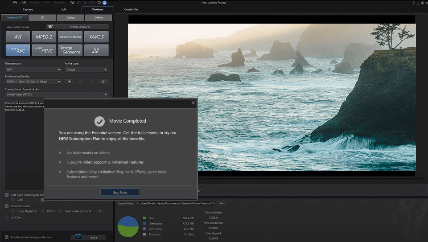Viewport: 428px width, 242px height.
Task: Choose the audio music-note format button
Action: pos(96,50)
